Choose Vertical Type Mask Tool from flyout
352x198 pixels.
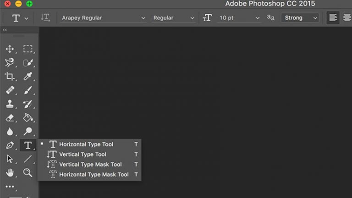click(89, 165)
